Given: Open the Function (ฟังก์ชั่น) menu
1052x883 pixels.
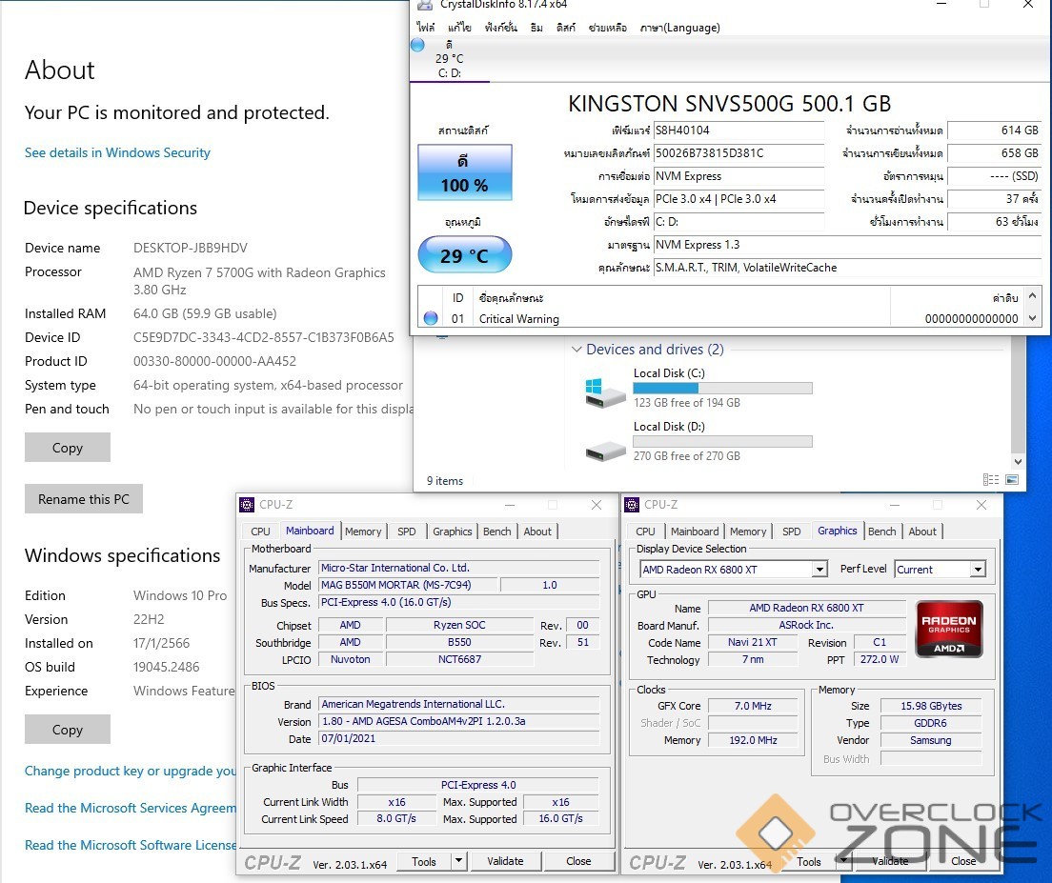Looking at the screenshot, I should point(500,28).
